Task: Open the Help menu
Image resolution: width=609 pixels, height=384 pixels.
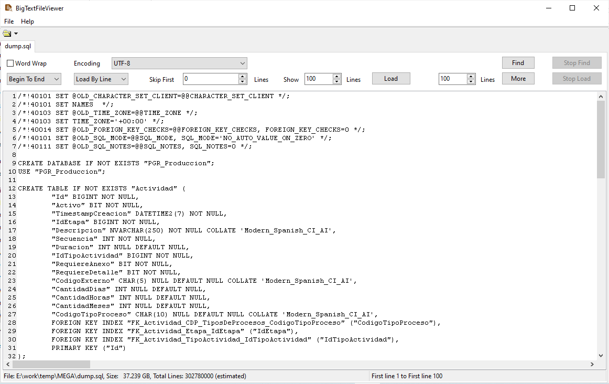Action: pyautogui.click(x=27, y=22)
